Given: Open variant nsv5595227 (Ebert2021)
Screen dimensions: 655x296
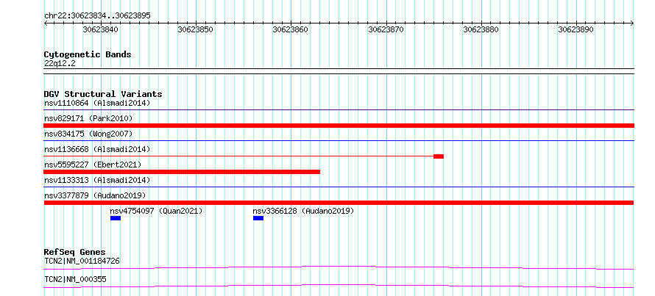Looking at the screenshot, I should [93, 165].
